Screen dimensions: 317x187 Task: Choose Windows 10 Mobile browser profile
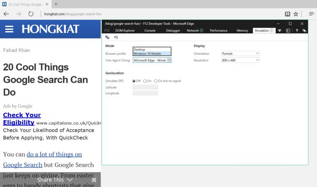pyautogui.click(x=152, y=54)
